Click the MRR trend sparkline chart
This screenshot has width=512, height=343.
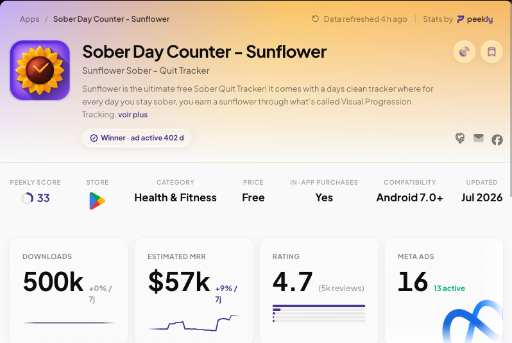[194, 322]
